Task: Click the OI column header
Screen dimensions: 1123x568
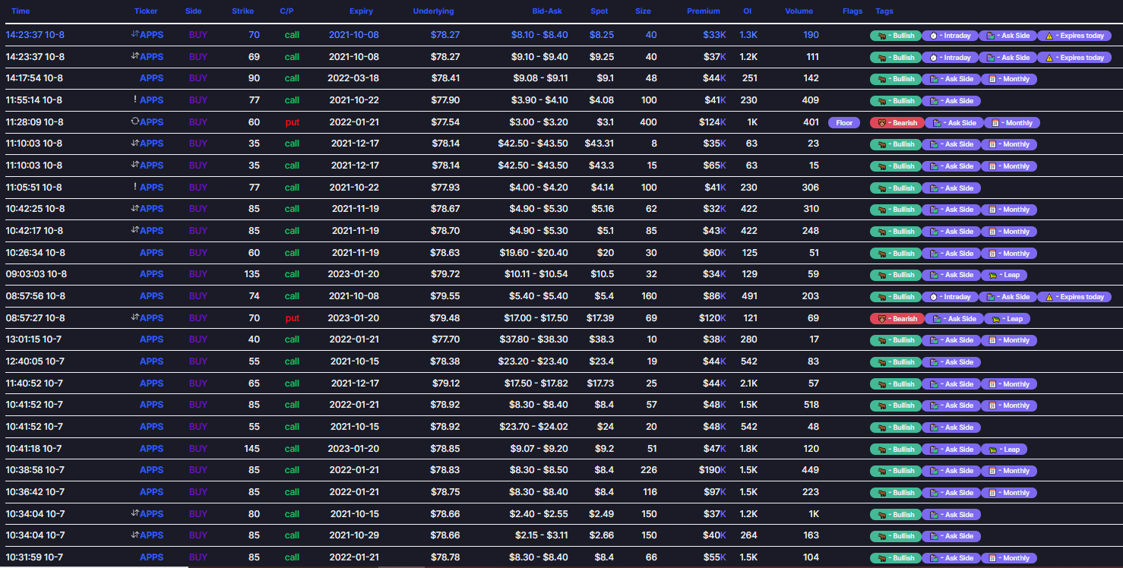Action: click(748, 11)
